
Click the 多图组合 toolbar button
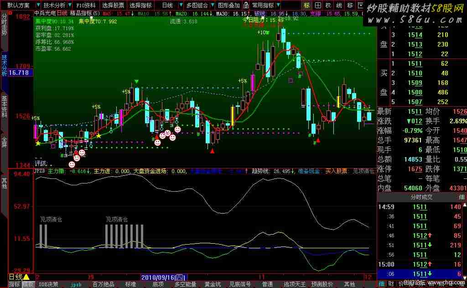click(197, 5)
